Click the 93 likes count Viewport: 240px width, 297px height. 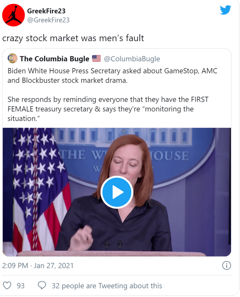coord(21,286)
